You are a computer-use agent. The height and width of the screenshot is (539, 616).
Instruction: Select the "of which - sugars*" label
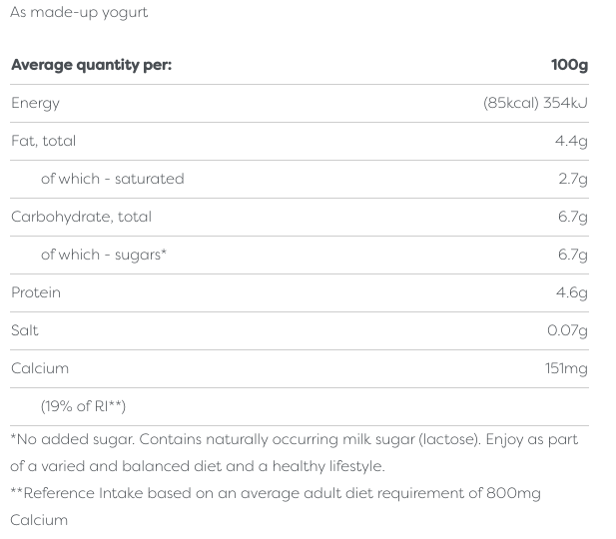(103, 255)
